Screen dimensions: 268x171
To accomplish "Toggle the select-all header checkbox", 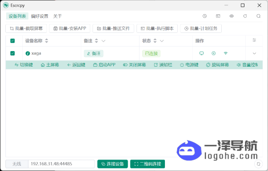I will [x=12, y=41].
